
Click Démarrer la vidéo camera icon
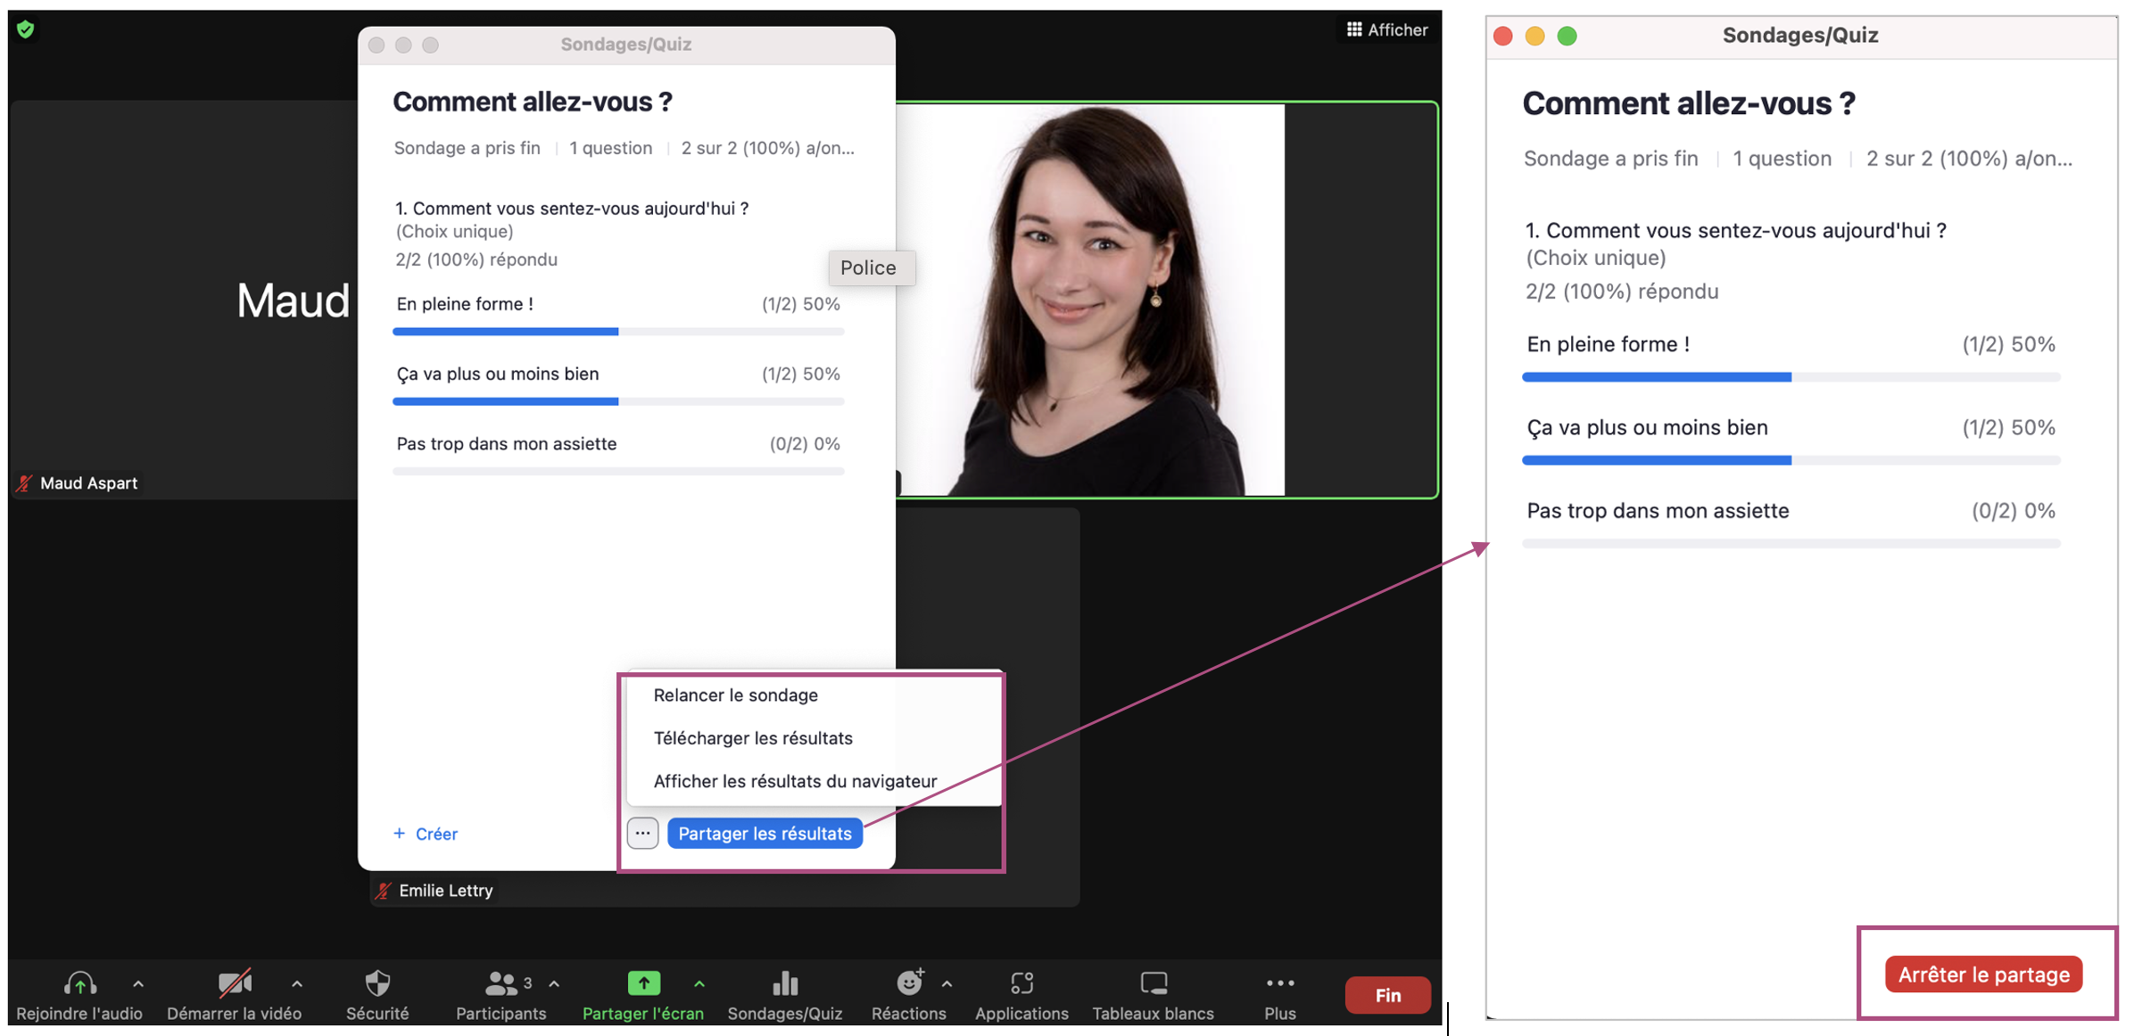pyautogui.click(x=234, y=983)
